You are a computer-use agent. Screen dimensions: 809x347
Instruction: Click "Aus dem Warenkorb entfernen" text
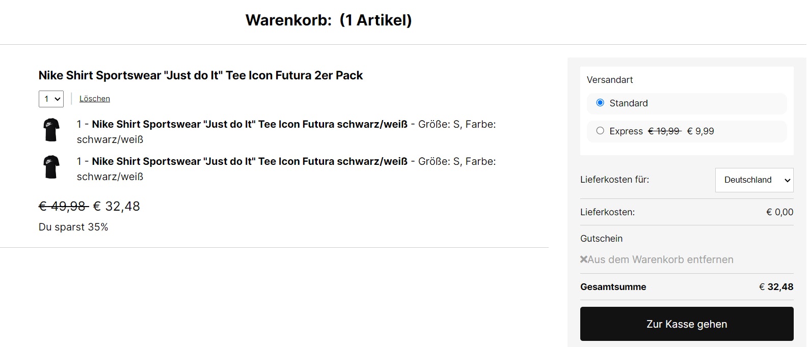click(x=660, y=259)
